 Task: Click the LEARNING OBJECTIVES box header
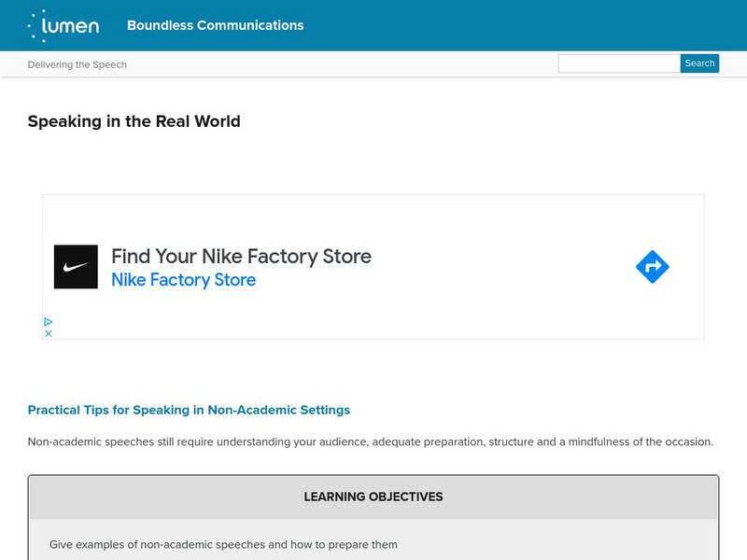coord(373,497)
